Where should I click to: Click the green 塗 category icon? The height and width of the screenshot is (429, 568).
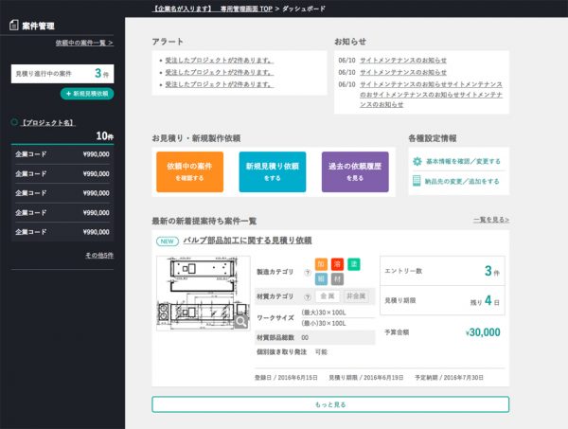[x=354, y=263]
